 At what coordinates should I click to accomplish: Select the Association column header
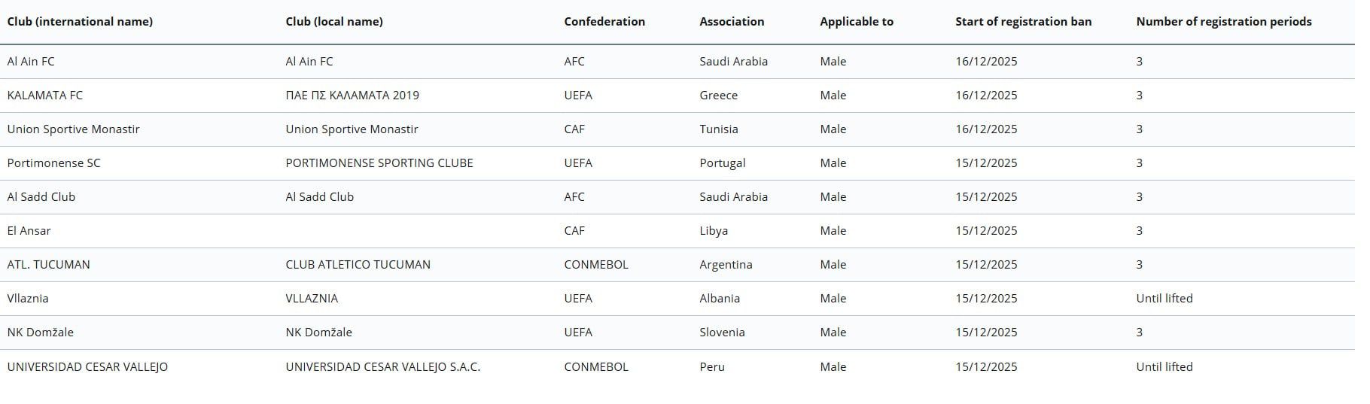732,22
